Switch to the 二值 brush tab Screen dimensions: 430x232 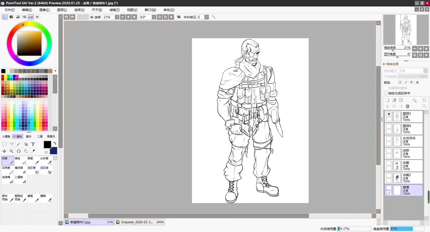(x=40, y=136)
